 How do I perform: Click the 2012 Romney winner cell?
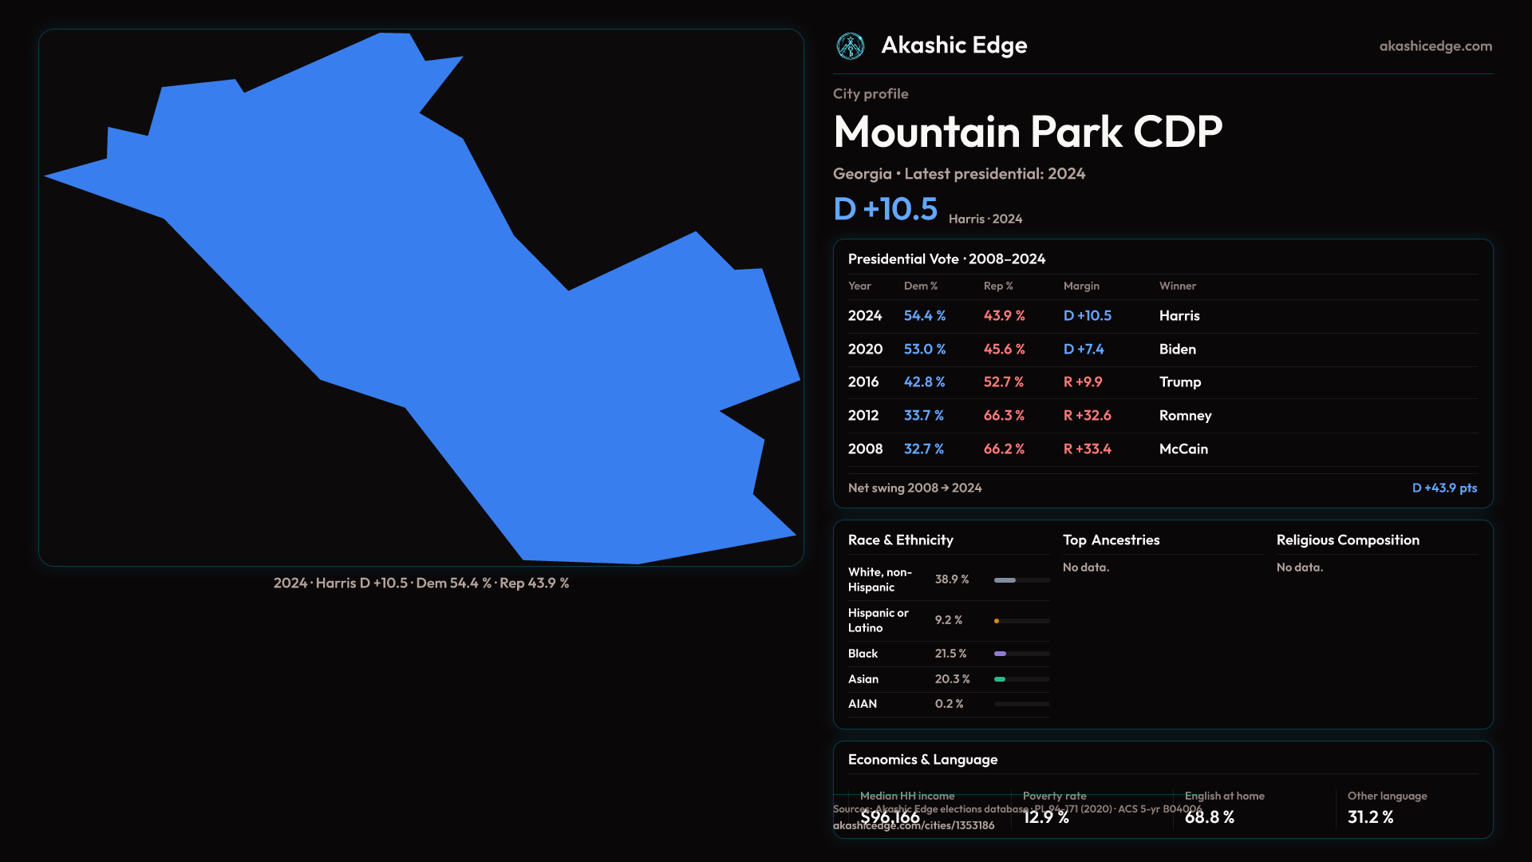click(1185, 416)
